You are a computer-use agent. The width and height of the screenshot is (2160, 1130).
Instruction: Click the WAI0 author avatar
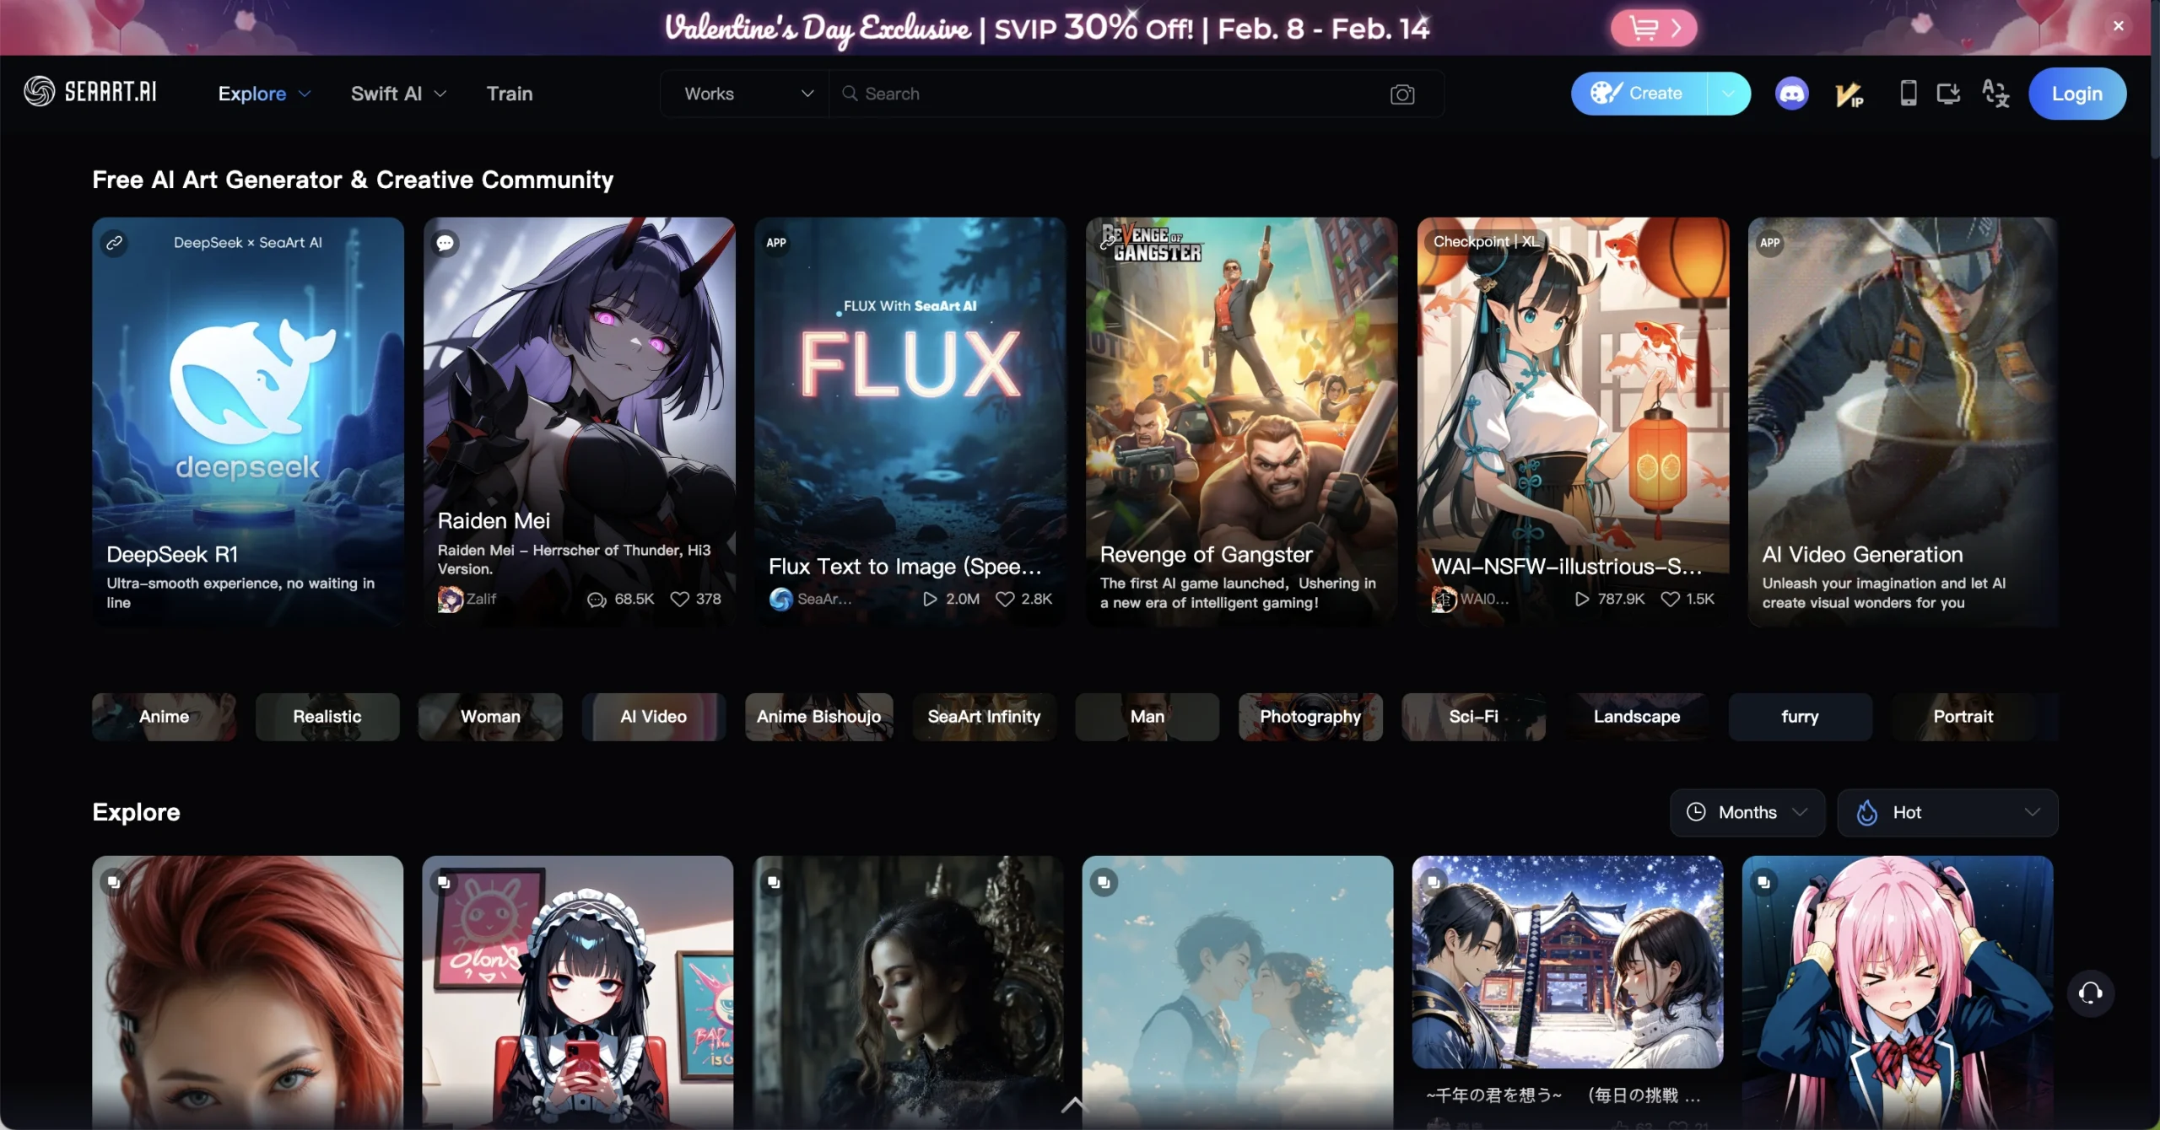(1444, 599)
